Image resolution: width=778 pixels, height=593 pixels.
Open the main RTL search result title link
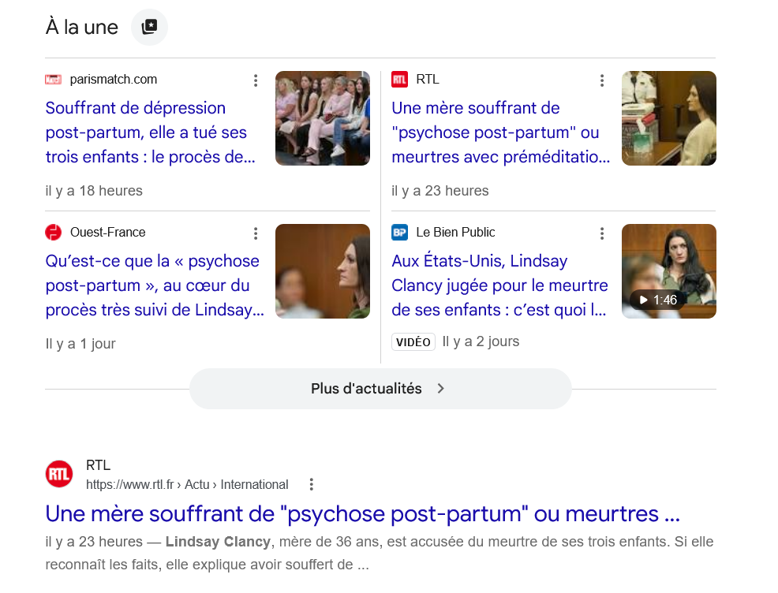(x=363, y=514)
